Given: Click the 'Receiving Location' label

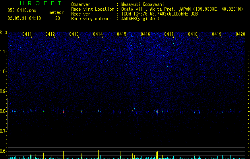Looking at the screenshot, I should click(x=93, y=9).
